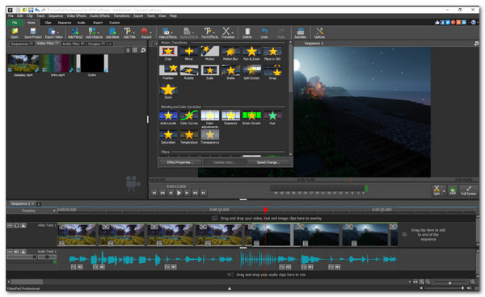The height and width of the screenshot is (297, 485).
Task: Switch to the Clips ribbon tab
Action: [x=48, y=23]
